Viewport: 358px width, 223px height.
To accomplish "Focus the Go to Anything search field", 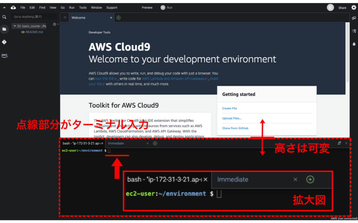I will point(35,17).
